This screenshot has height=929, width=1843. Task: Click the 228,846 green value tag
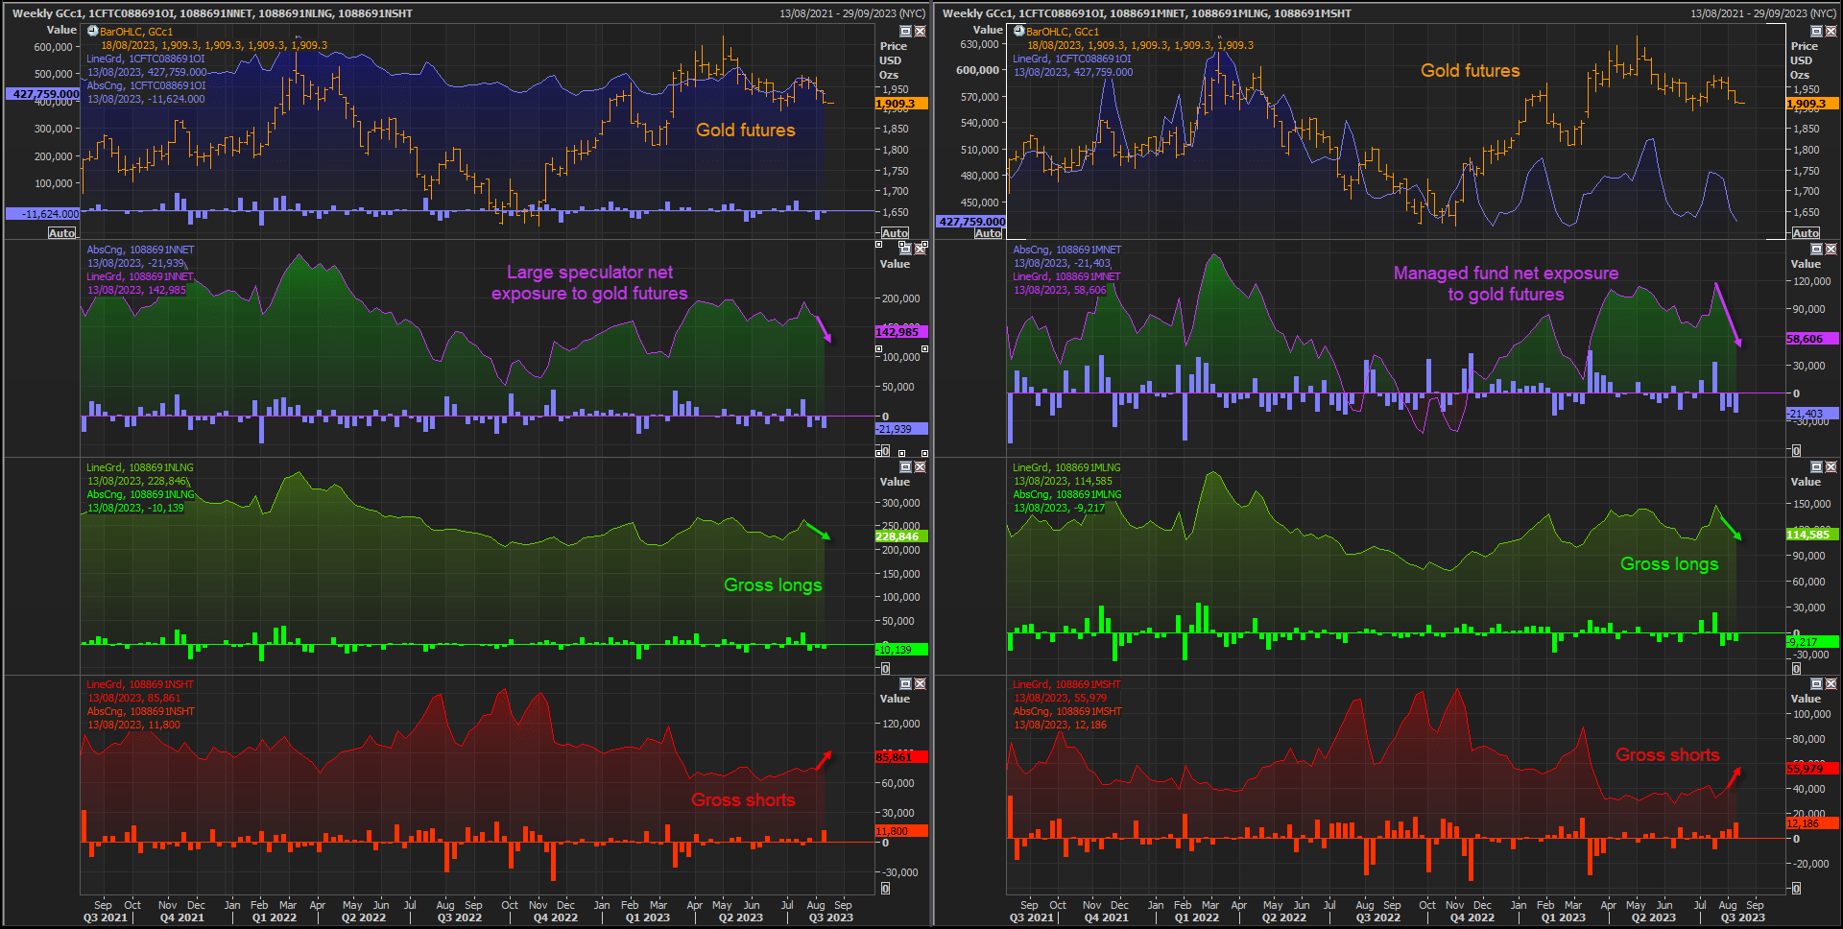901,536
